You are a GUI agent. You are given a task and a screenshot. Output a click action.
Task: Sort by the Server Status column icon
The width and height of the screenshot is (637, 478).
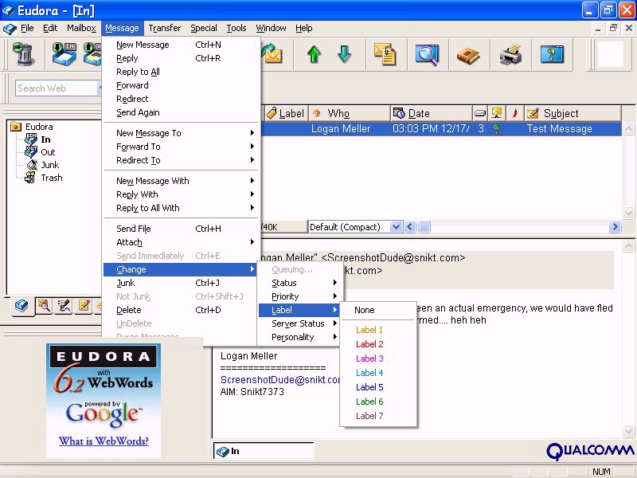coord(496,113)
